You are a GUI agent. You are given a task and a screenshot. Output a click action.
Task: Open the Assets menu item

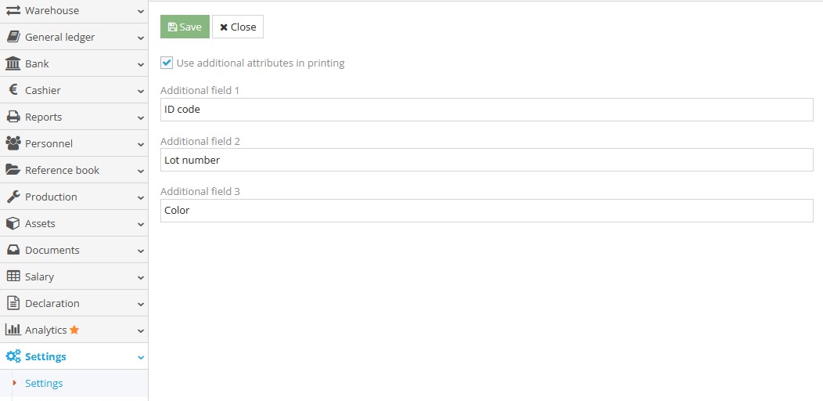click(40, 223)
